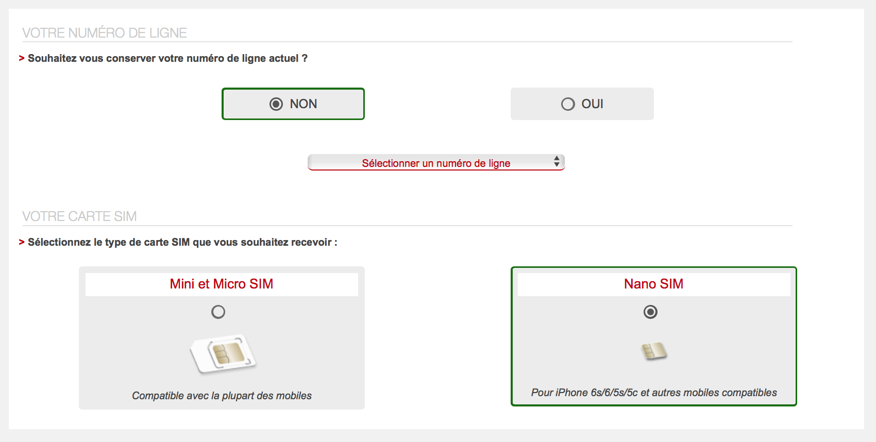Click the red arrow before 'Souhaitez vous conserver'

pos(22,58)
